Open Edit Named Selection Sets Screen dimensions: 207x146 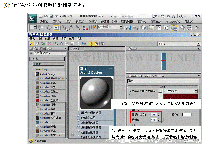(x=94, y=28)
